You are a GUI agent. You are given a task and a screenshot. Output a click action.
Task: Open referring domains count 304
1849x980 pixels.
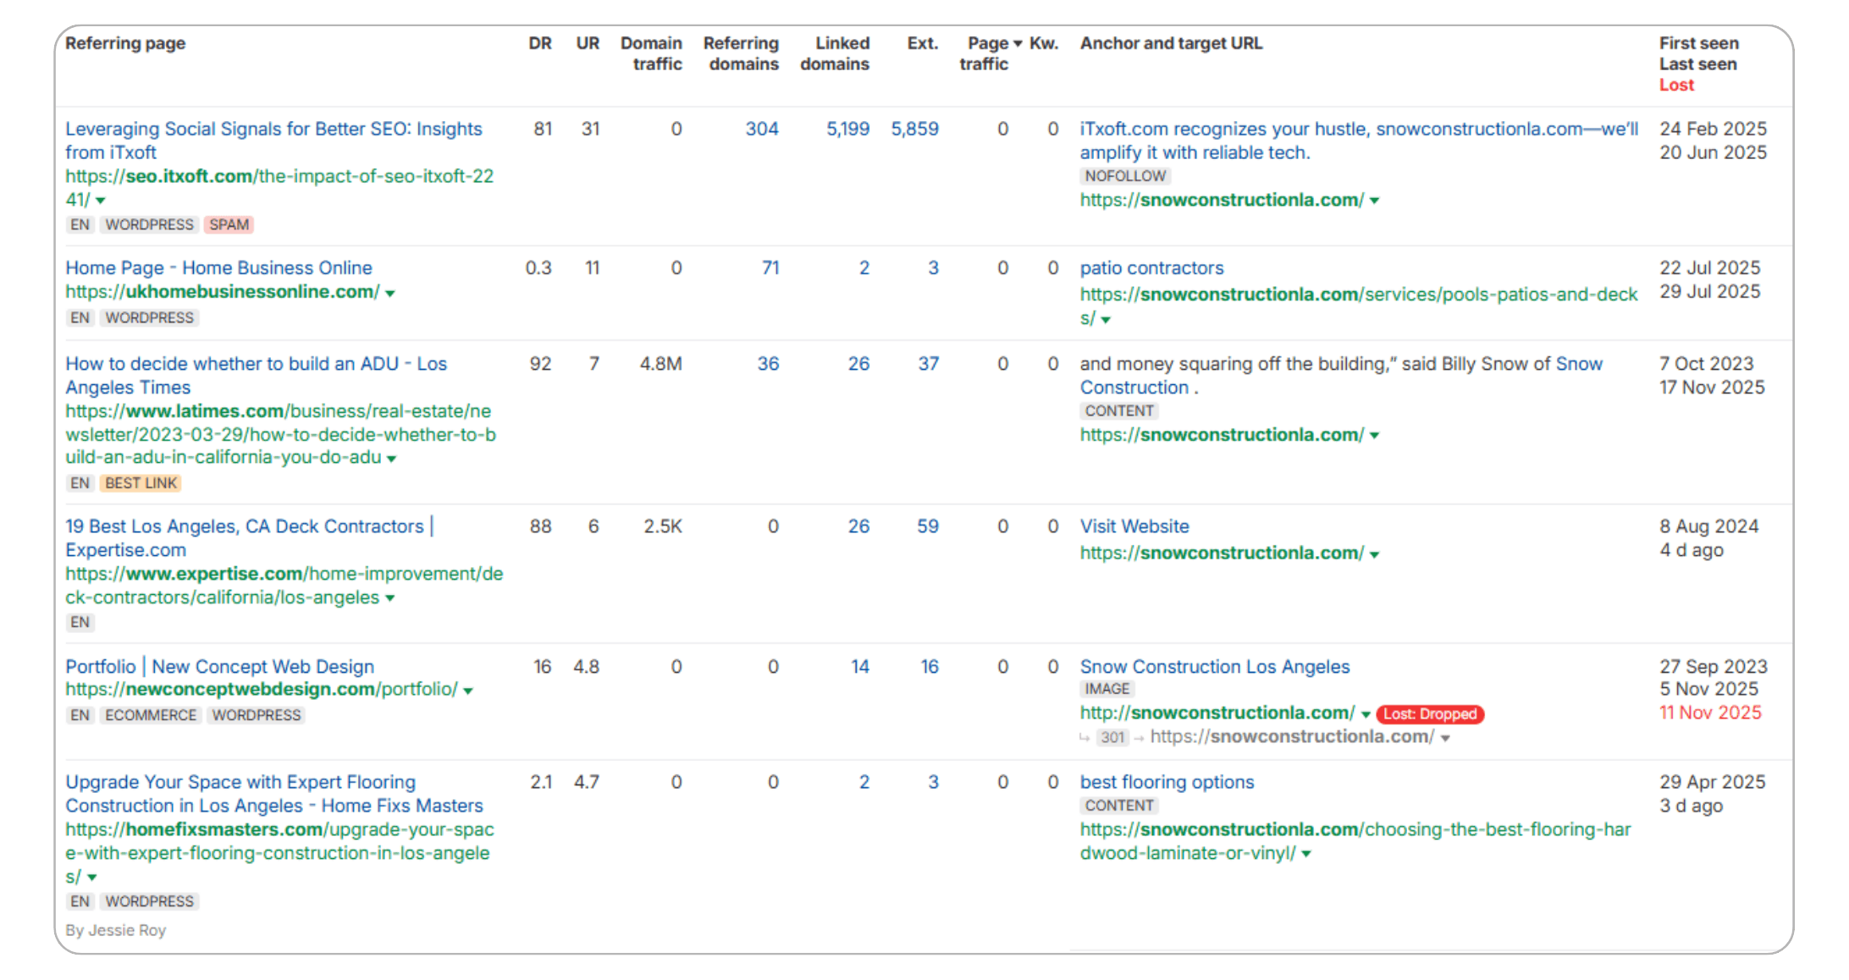click(x=761, y=129)
